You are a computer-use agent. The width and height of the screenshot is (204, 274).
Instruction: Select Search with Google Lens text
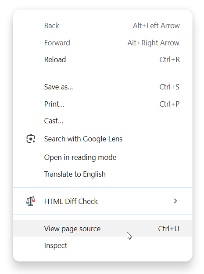point(83,139)
